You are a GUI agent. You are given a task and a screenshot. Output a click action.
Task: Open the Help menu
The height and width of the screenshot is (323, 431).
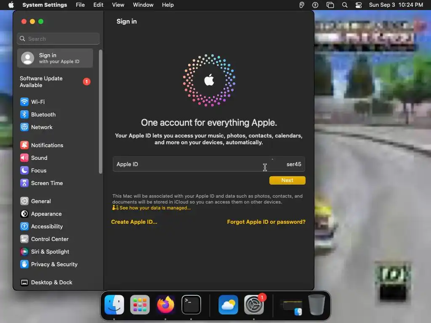168,5
